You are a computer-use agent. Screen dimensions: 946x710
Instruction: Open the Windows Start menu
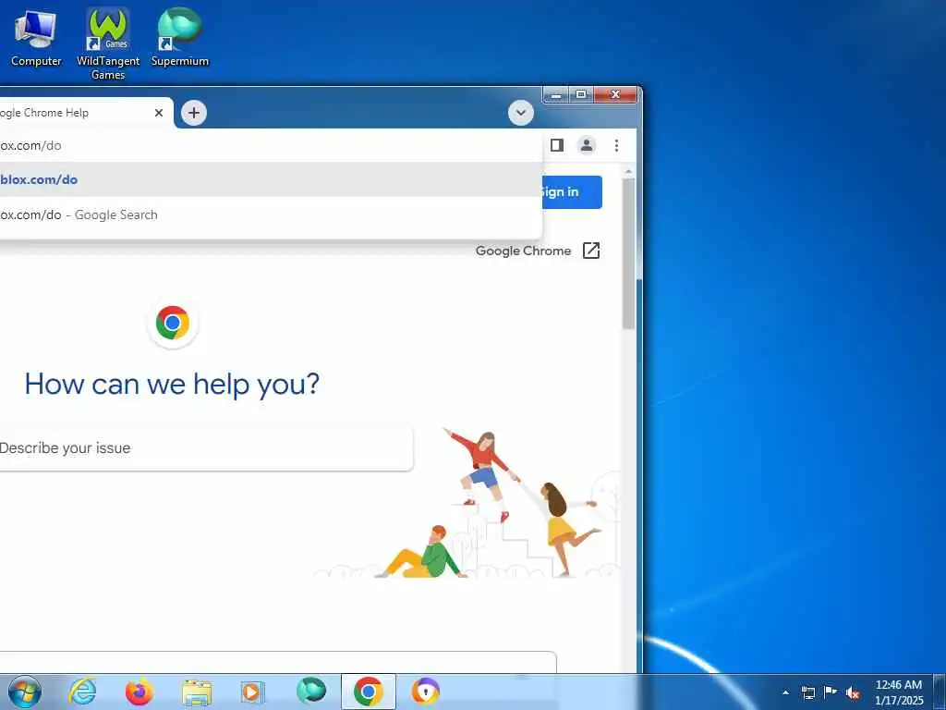click(x=25, y=692)
